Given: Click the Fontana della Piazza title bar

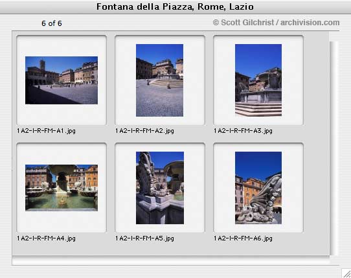Looking at the screenshot, I should (175, 6).
